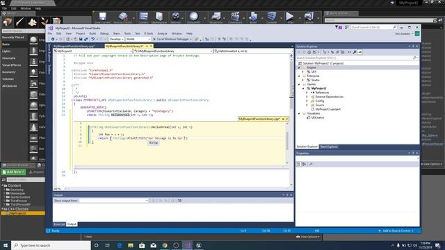Screen dimensions: 445x250
Task: Open Windows Start menu
Action: pyautogui.click(x=6, y=245)
